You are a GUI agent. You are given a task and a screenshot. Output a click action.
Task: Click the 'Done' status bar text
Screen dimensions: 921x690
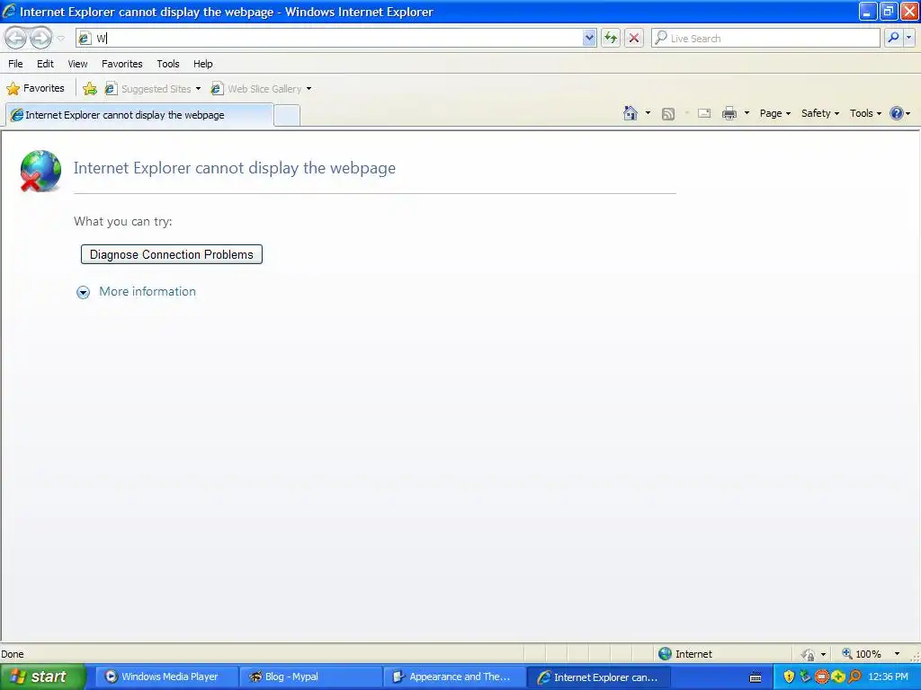[13, 654]
